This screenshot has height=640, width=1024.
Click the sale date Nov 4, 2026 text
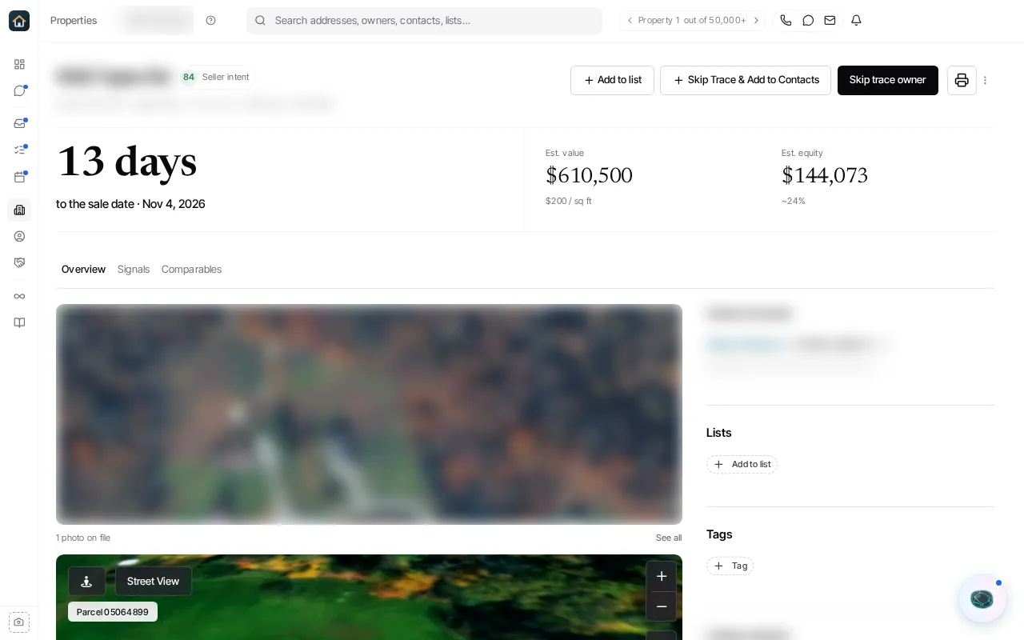coord(174,204)
